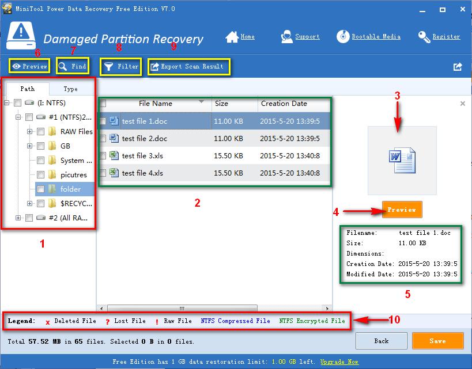This screenshot has width=472, height=369.
Task: Click the Preview eye icon in toolbar
Action: (x=16, y=67)
